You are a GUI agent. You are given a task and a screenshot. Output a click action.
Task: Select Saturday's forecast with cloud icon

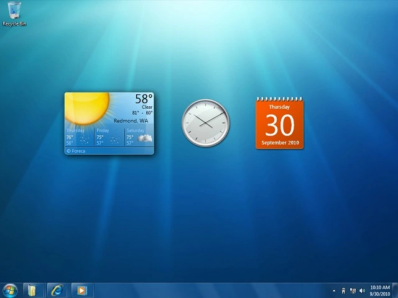point(139,137)
